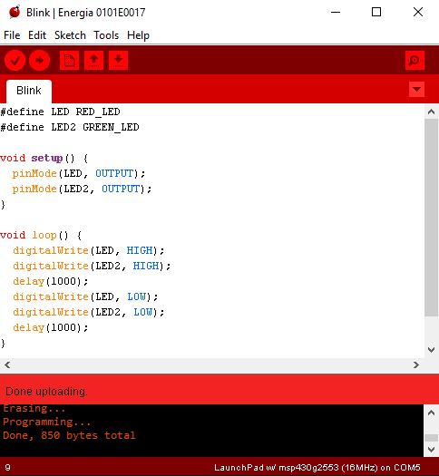Image resolution: width=439 pixels, height=476 pixels.
Task: Click console scrollbar down arrow
Action: (x=431, y=449)
